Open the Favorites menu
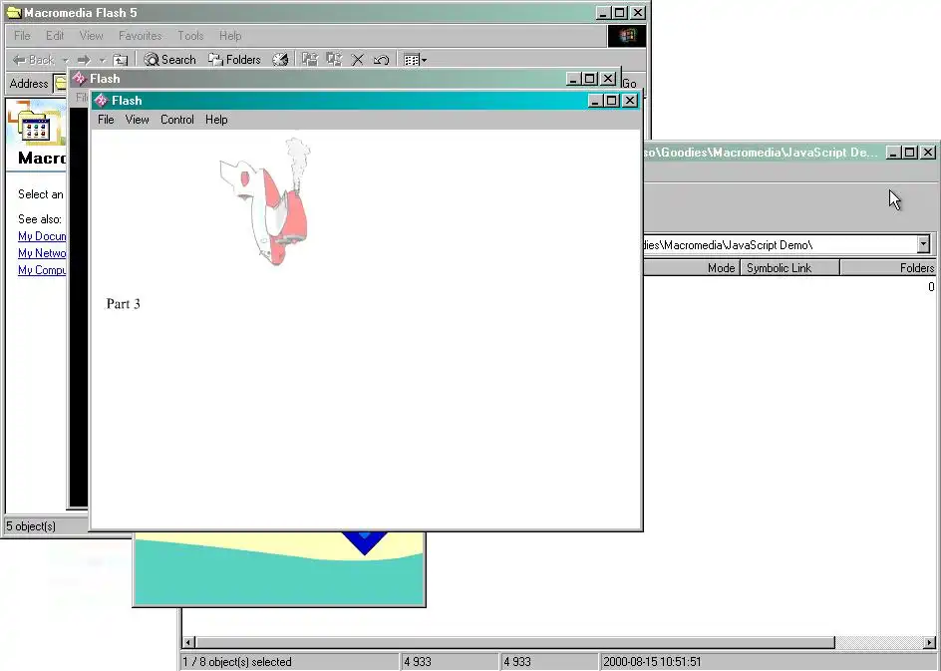Viewport: 941px width, 671px height. (x=141, y=36)
